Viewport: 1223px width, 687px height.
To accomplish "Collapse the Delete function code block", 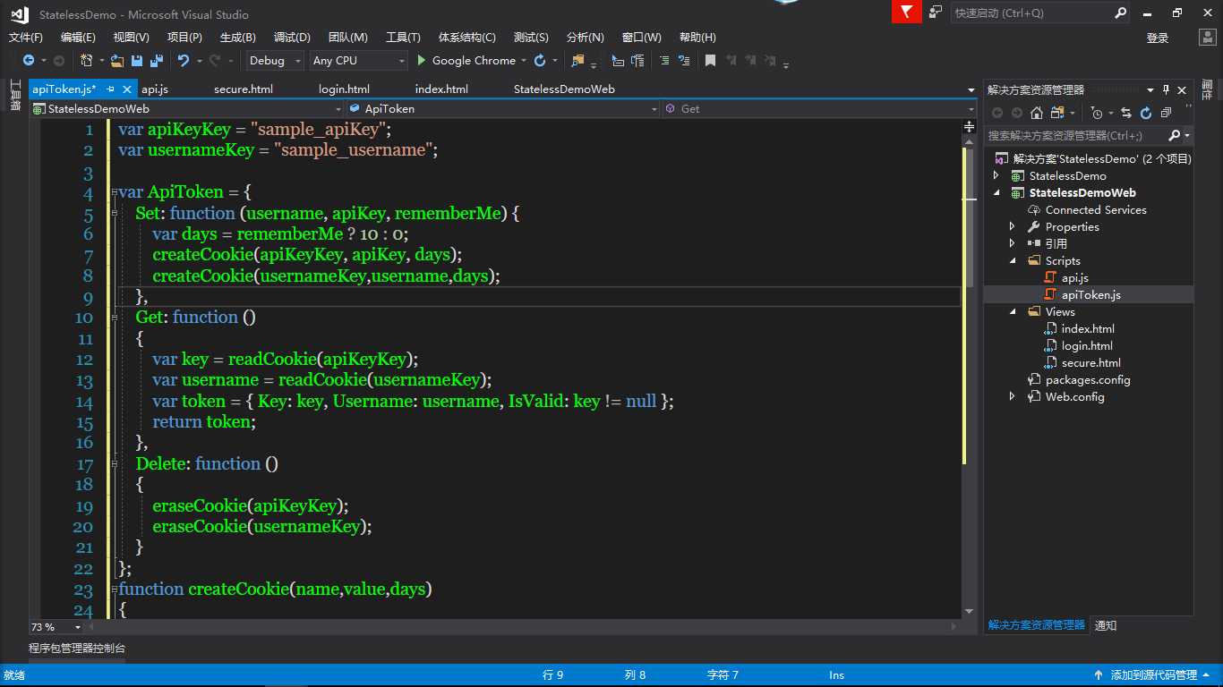I will point(115,463).
